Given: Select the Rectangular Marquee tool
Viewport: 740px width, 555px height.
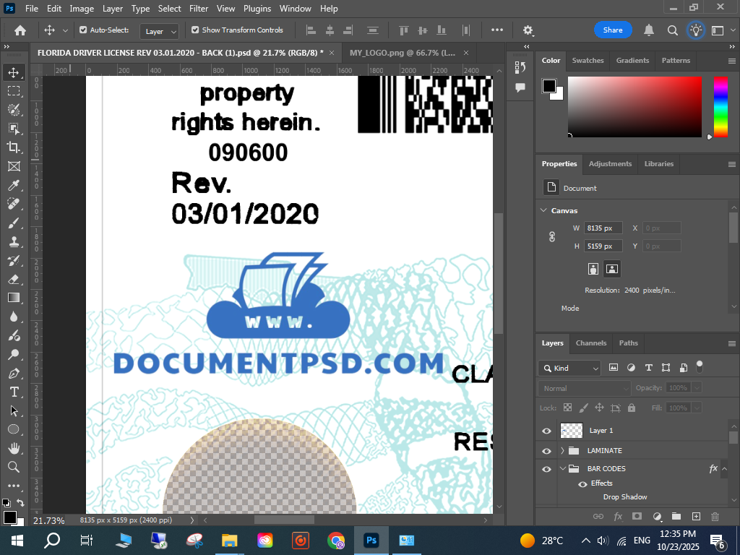Looking at the screenshot, I should coord(14,91).
